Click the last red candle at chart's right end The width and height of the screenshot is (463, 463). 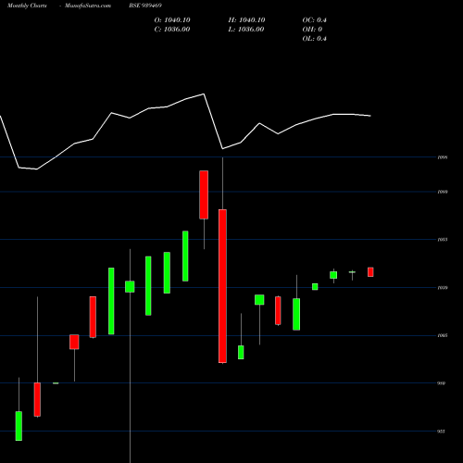(370, 272)
